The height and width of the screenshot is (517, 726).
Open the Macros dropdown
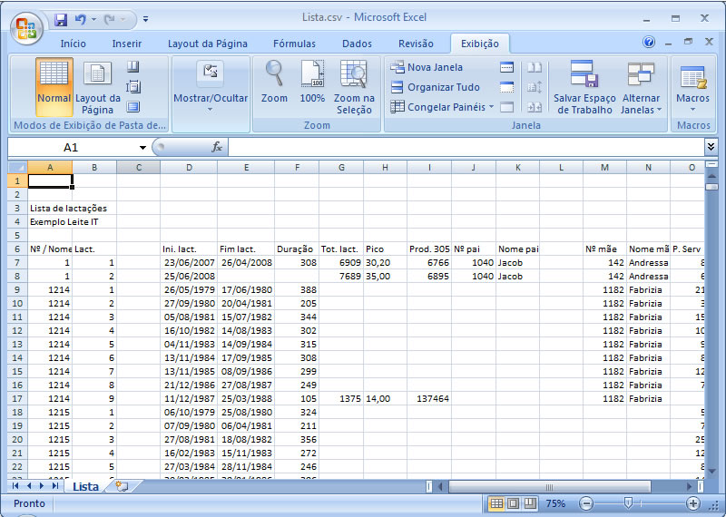(692, 86)
